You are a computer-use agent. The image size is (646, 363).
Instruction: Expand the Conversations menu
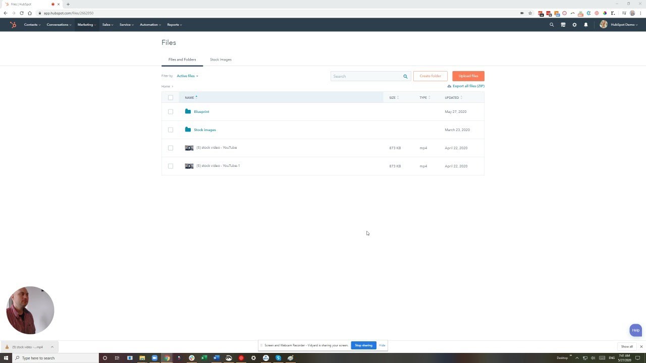click(x=59, y=25)
